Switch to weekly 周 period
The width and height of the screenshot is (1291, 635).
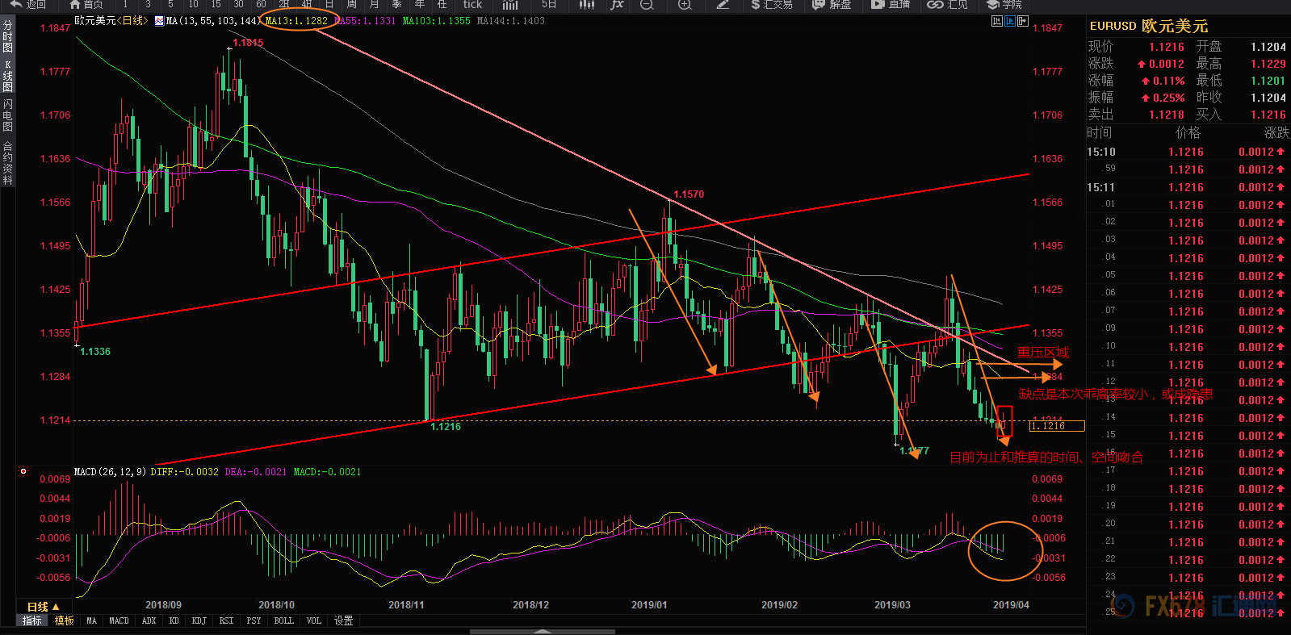(352, 4)
